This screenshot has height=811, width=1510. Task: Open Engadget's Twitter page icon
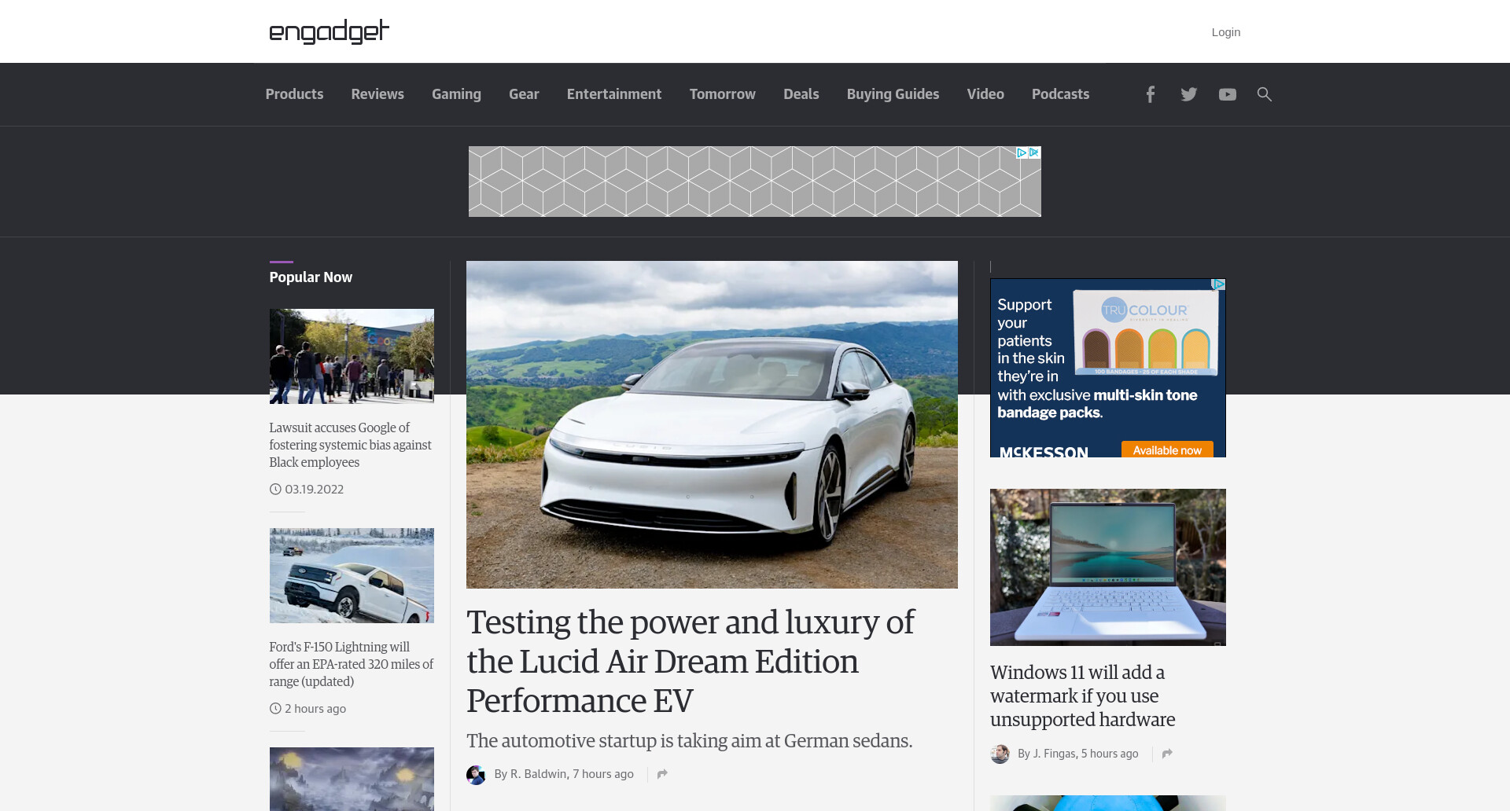[1188, 94]
